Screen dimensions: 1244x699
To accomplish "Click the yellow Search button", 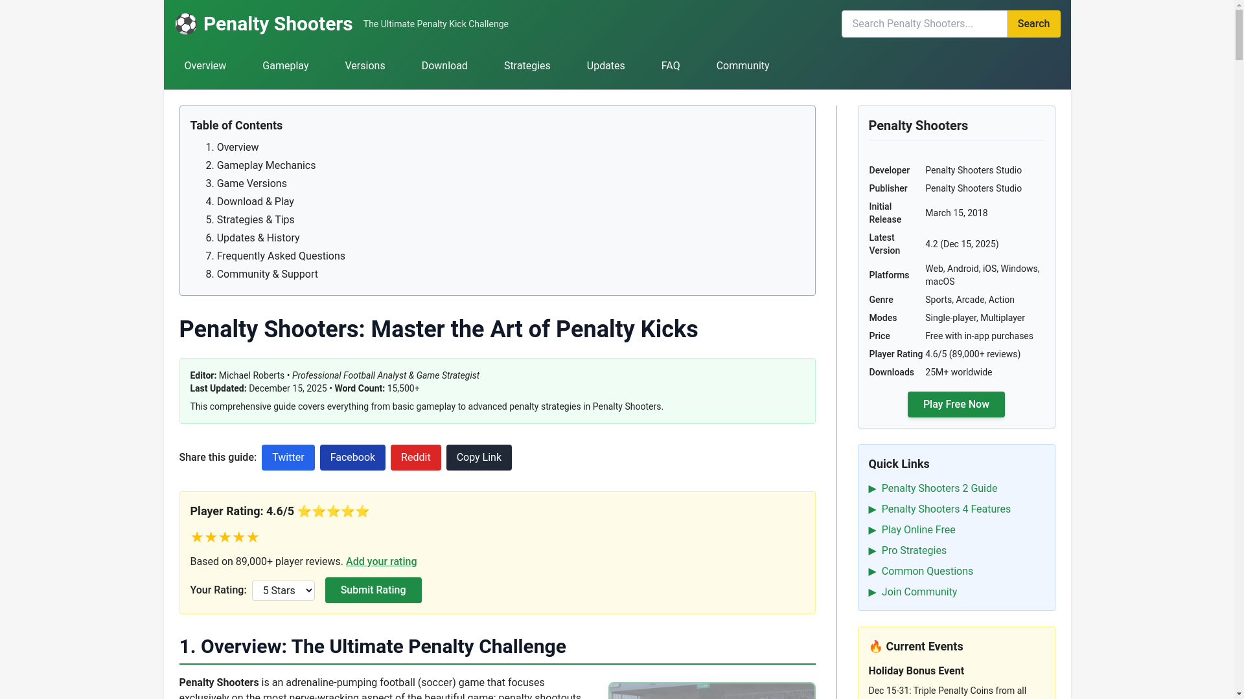I will (x=1033, y=24).
